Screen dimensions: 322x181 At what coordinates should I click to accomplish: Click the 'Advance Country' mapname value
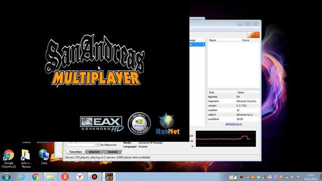(246, 101)
